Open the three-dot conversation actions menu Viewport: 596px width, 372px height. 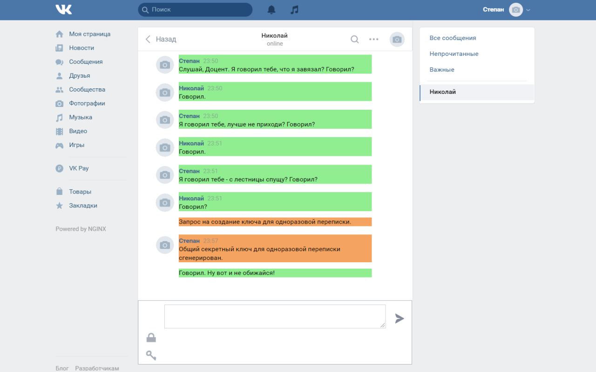[374, 40]
